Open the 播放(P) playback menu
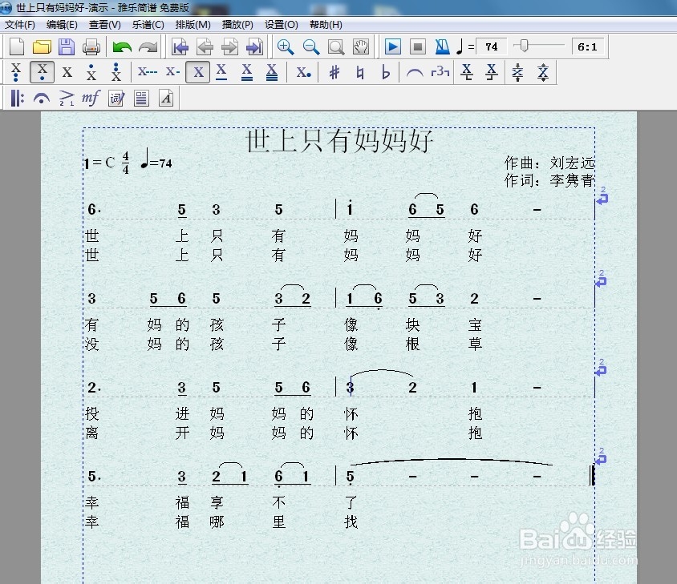Screen dimensions: 677x584 (237, 25)
